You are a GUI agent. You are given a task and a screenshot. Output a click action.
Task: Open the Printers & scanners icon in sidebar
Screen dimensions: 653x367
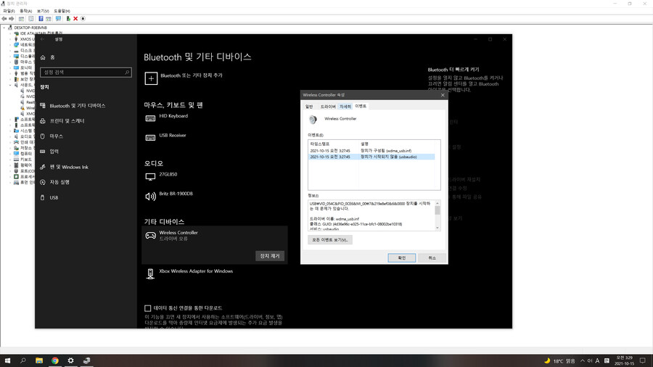coord(43,121)
